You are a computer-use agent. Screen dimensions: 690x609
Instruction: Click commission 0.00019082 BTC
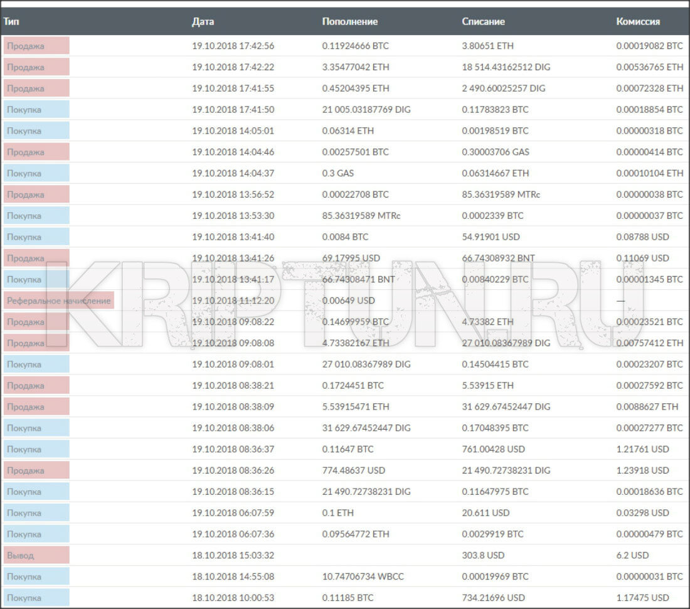(x=649, y=46)
